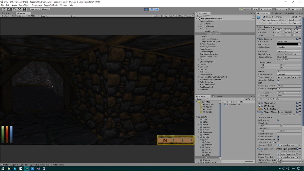Collapse PlayerAdvanced in Hierarchy
This screenshot has width=304, height=171.
(x=199, y=26)
